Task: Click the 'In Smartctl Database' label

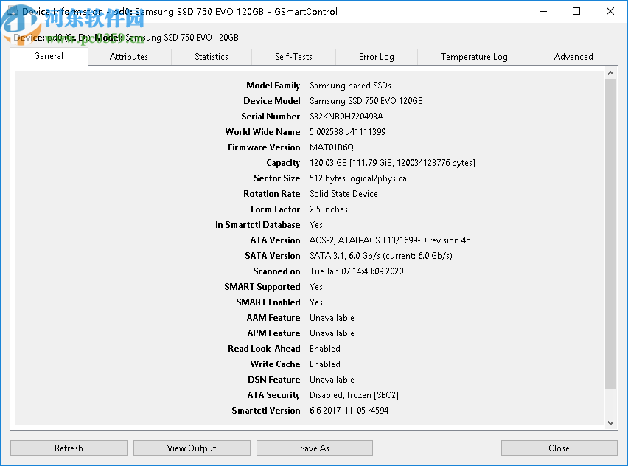Action: point(257,225)
